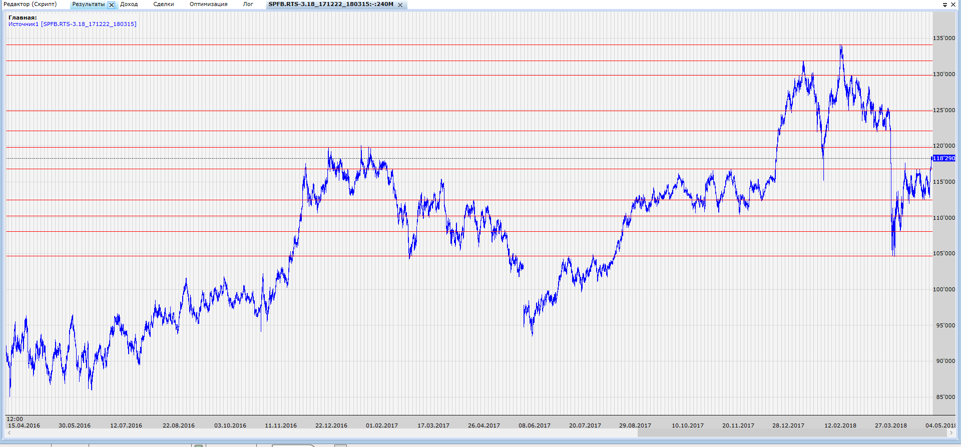Click the 27.03.2018 date label
This screenshot has height=447, width=961.
(891, 425)
